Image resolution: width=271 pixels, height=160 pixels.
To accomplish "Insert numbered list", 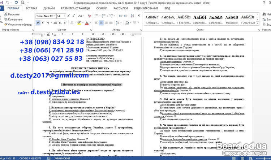I will [104, 16].
